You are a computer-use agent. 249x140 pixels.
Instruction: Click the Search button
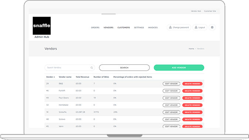pos(124,68)
